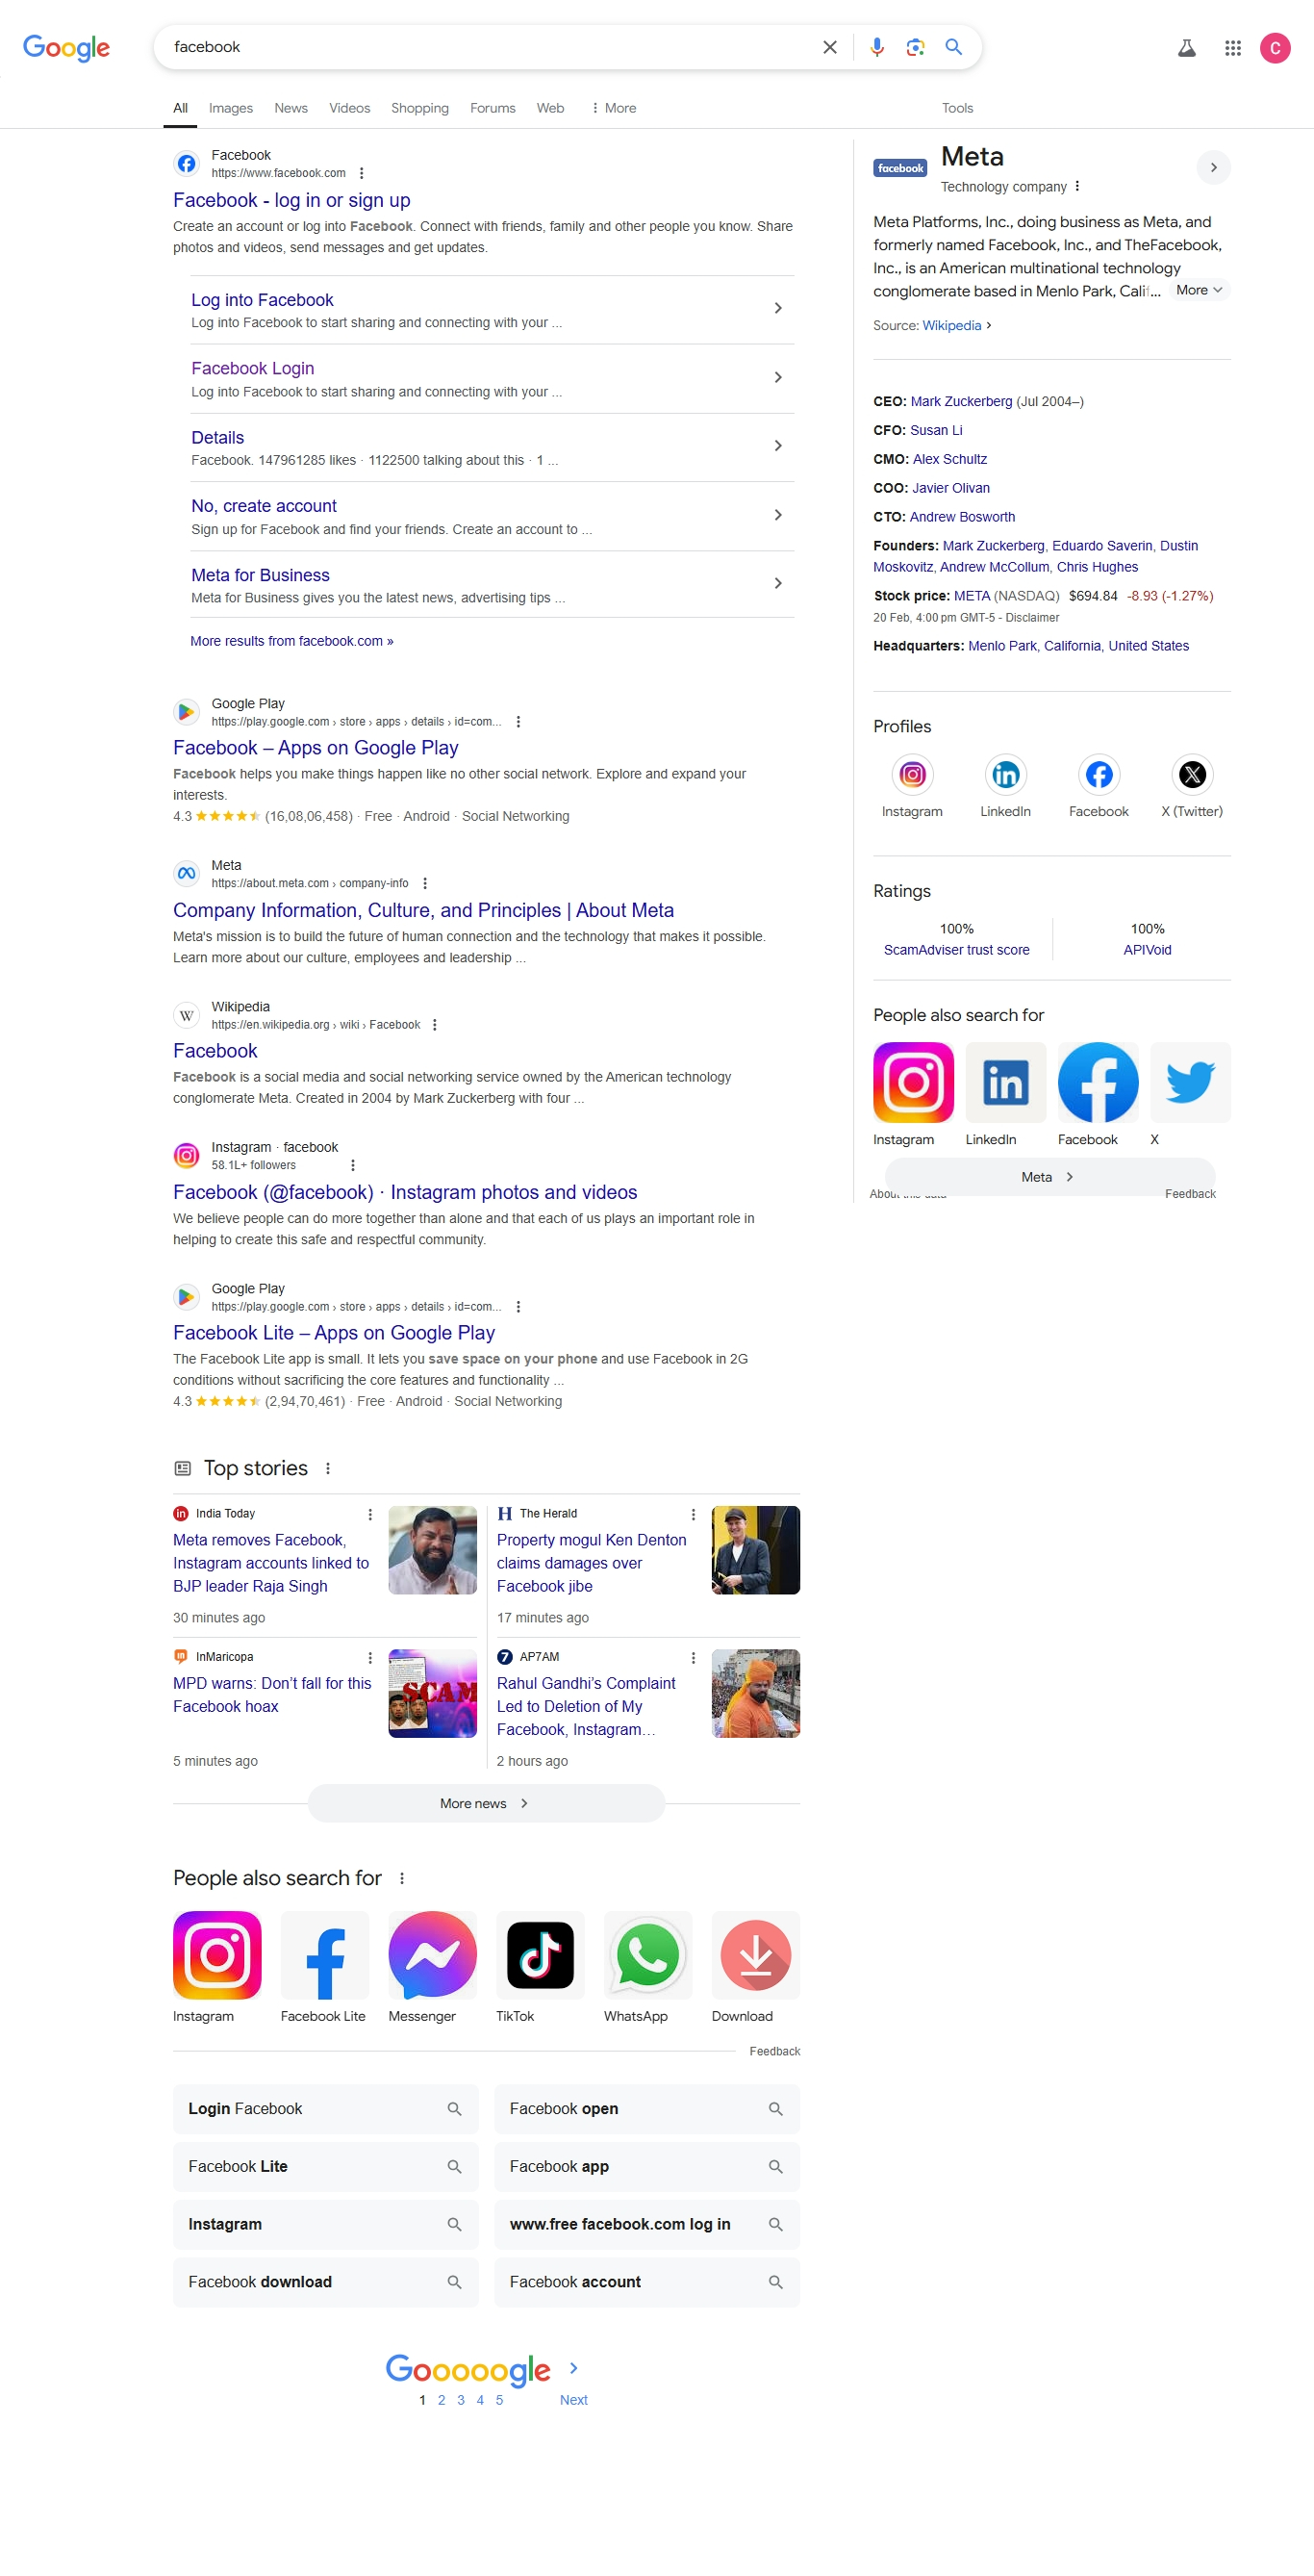Select the WhatsApp icon in related searches
This screenshot has height=2576, width=1314.
[647, 1954]
